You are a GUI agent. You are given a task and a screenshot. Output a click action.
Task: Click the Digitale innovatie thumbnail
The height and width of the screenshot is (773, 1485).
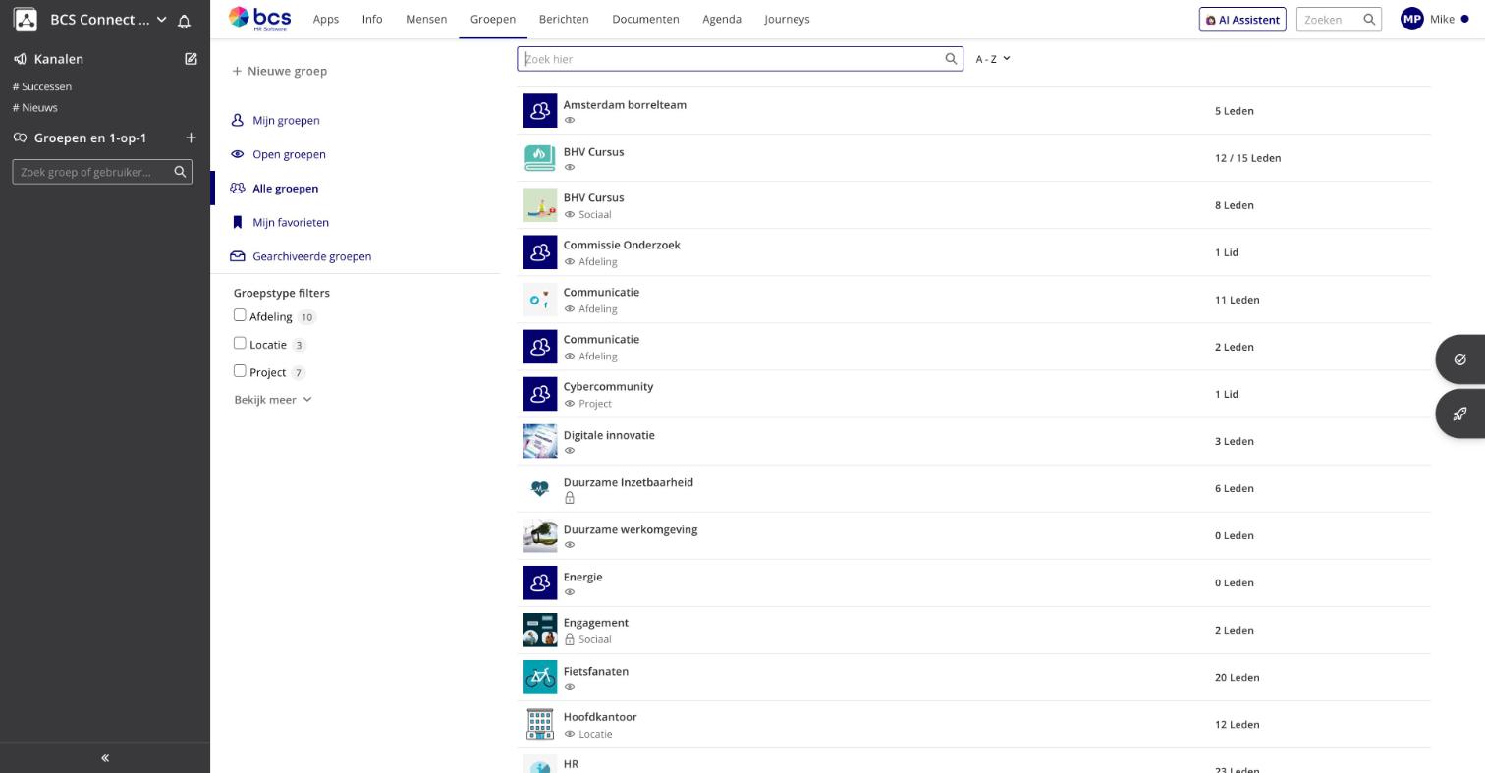click(540, 441)
